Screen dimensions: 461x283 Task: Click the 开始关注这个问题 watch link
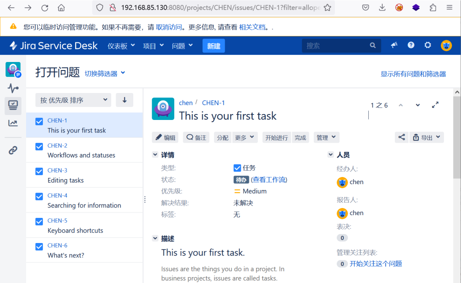(x=376, y=264)
